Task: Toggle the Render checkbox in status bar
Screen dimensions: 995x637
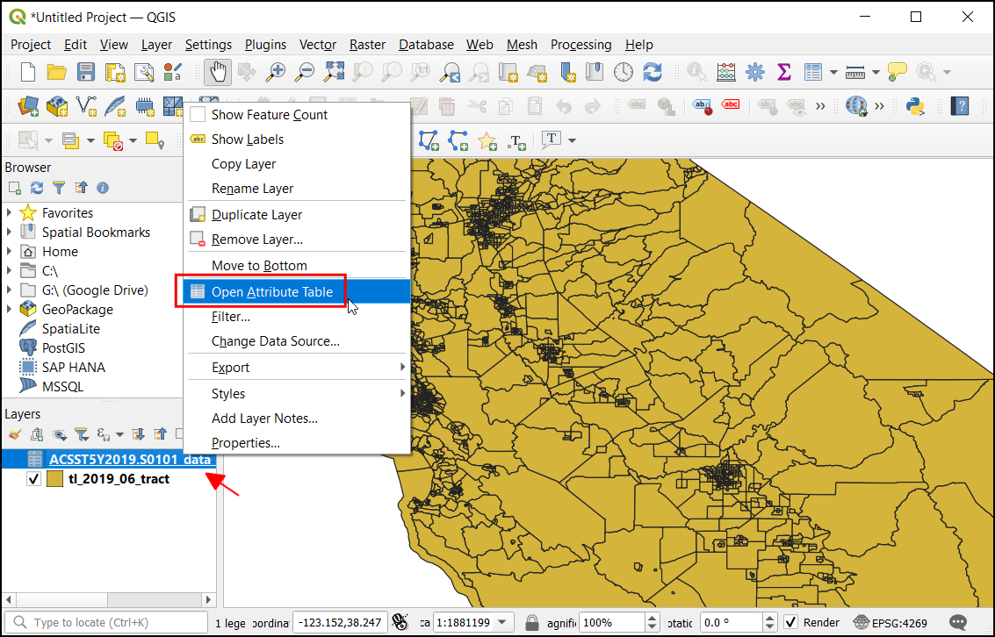Action: (x=791, y=623)
